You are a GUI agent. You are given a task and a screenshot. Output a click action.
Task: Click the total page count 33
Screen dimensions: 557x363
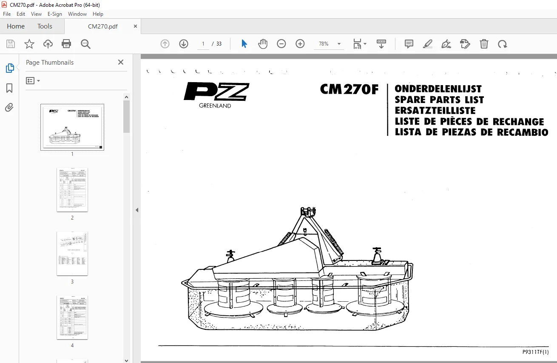coord(219,44)
